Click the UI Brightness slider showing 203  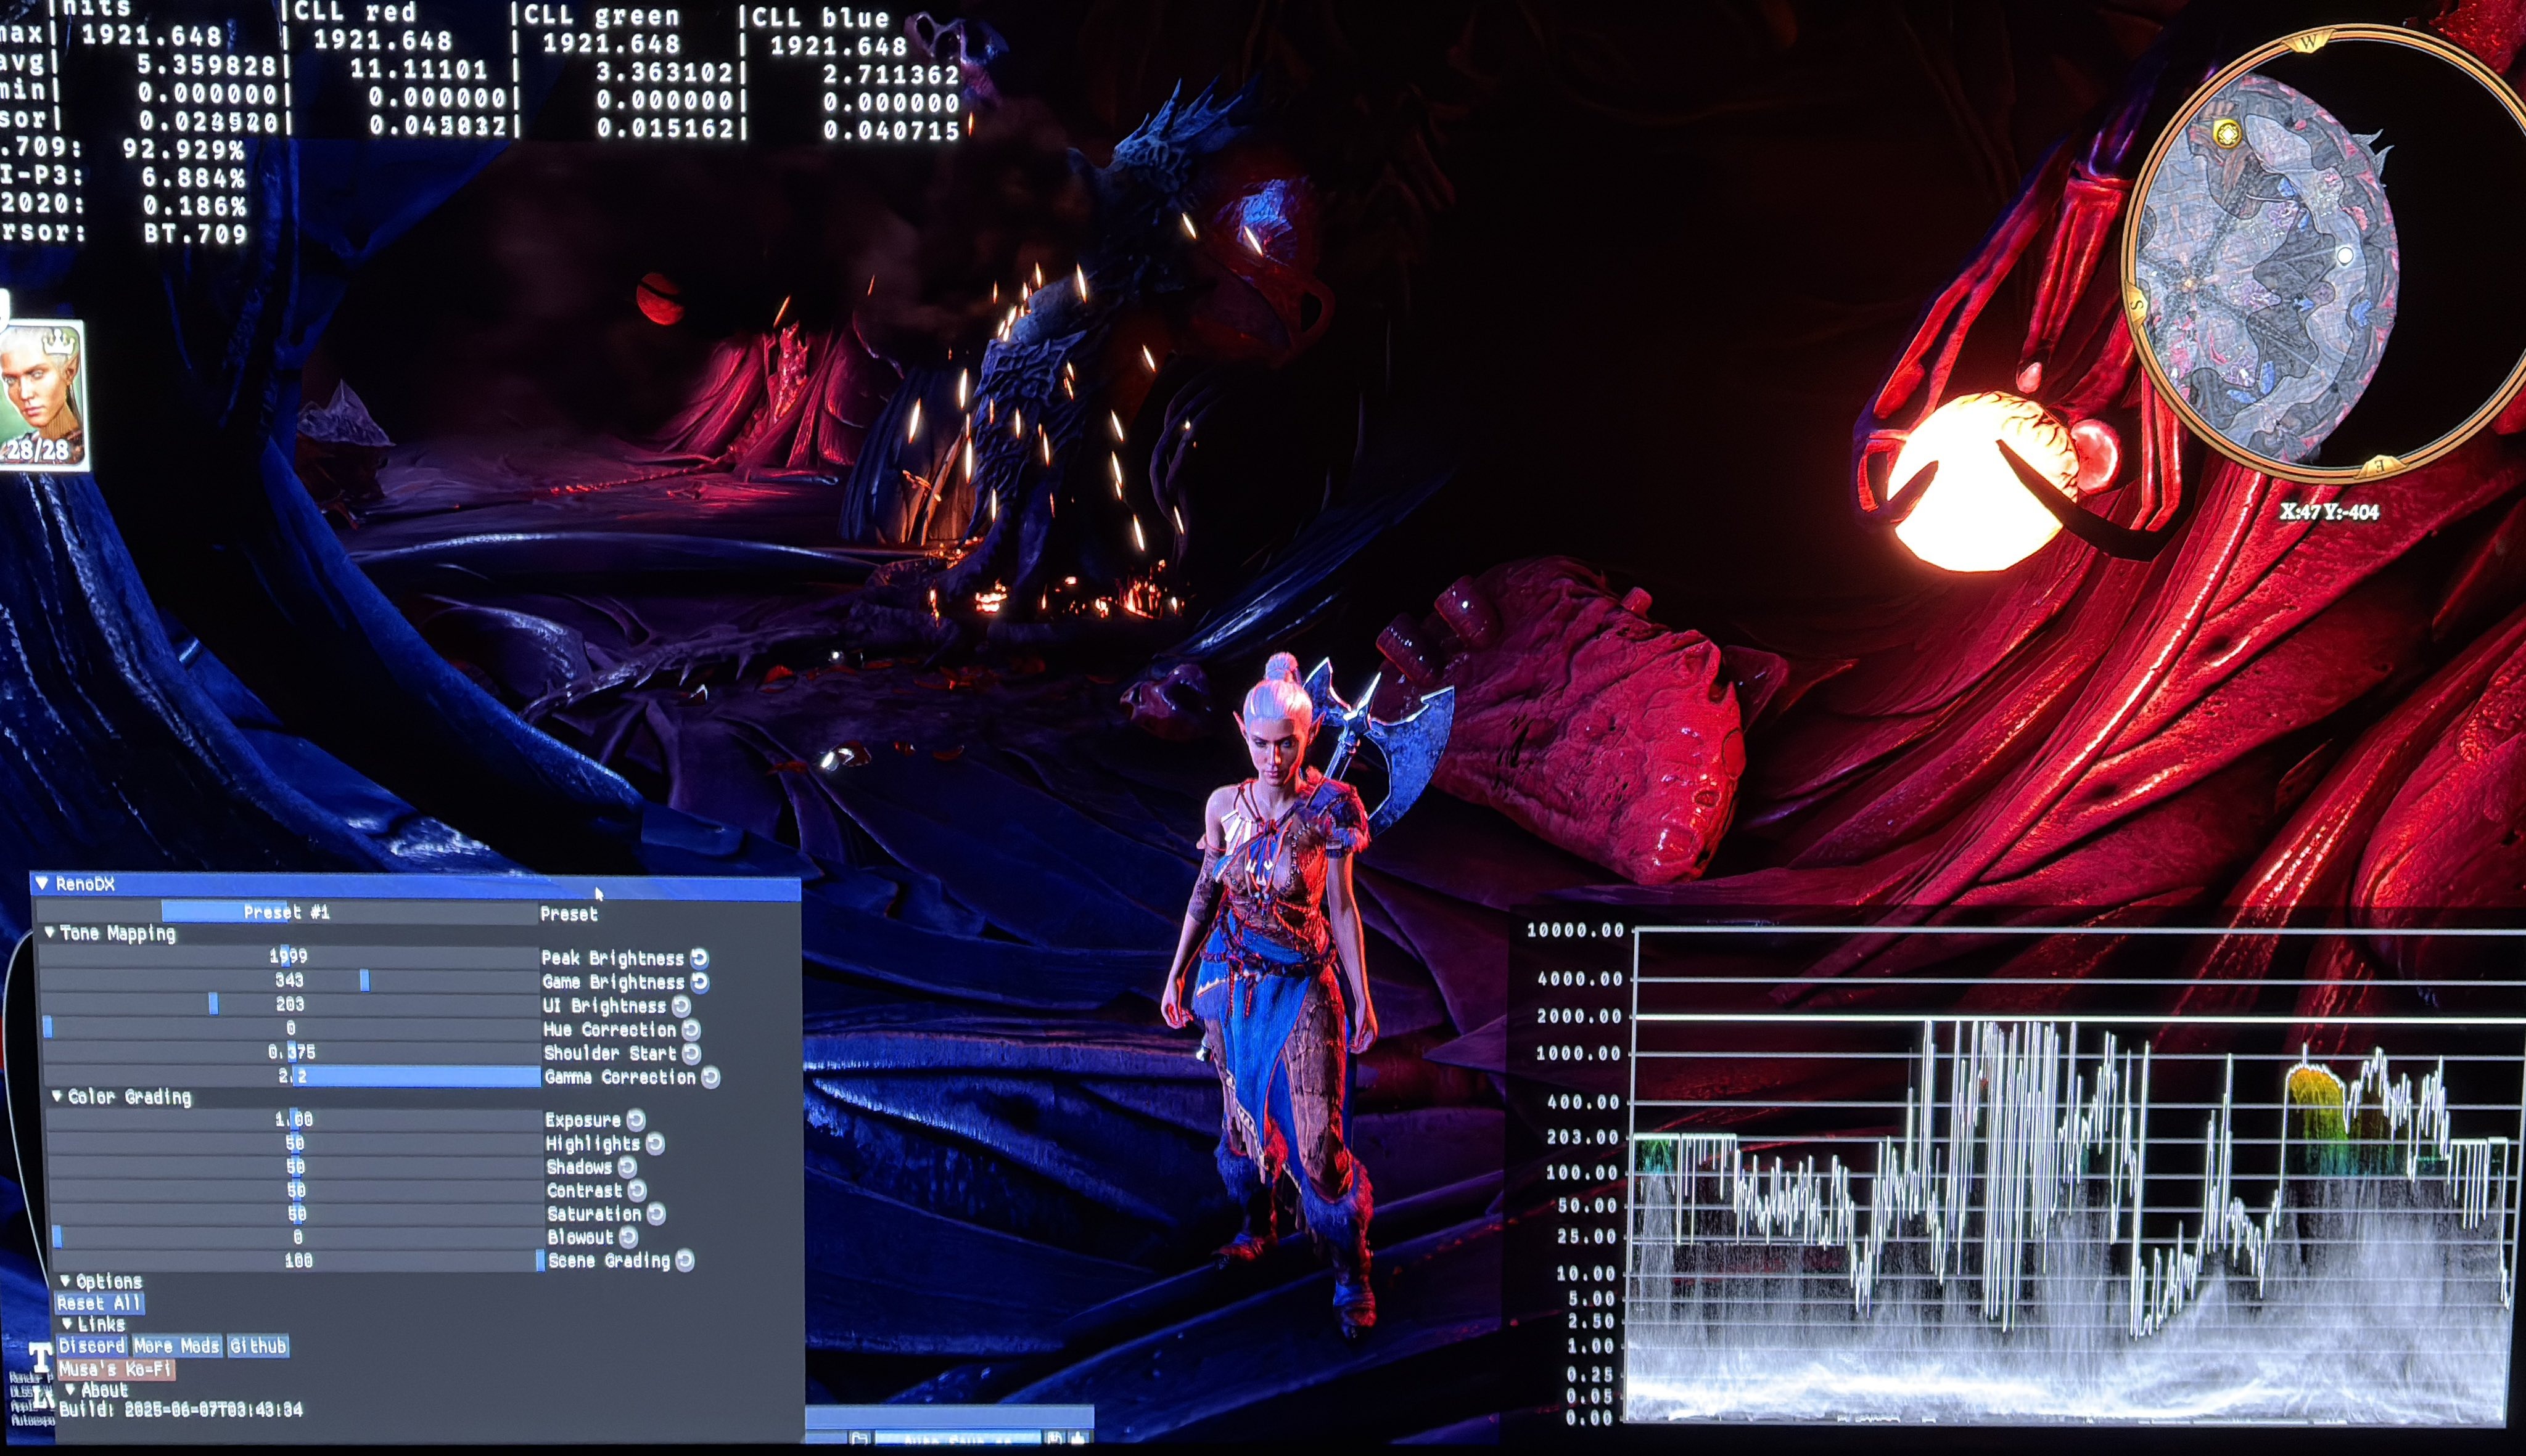pos(290,1005)
